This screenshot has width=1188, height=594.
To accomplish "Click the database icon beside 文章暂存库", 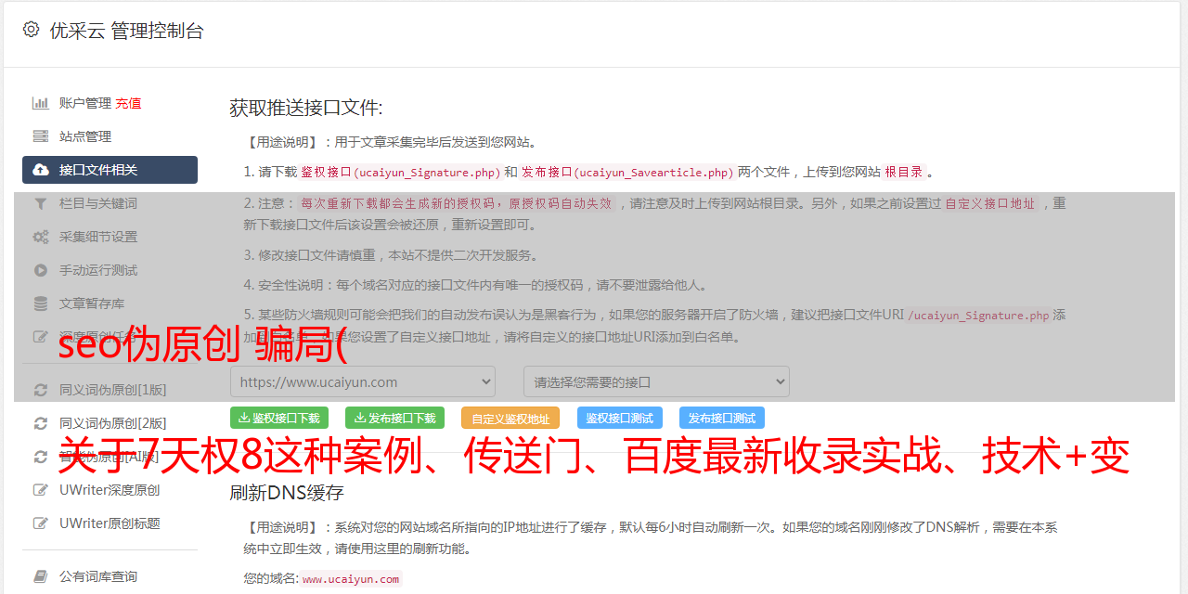I will (x=41, y=303).
